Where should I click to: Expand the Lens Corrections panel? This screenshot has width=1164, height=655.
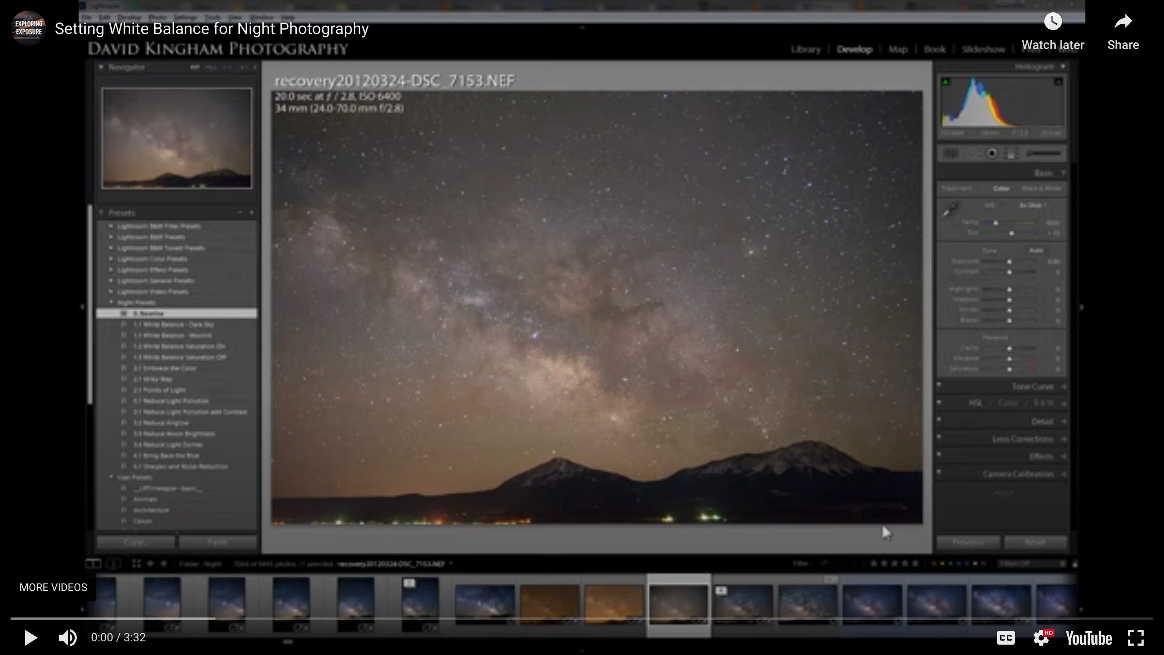(1063, 439)
